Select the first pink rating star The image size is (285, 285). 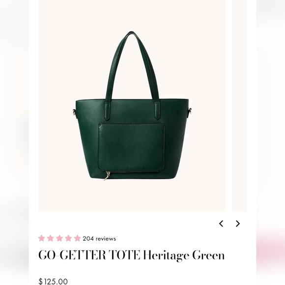coord(42,238)
